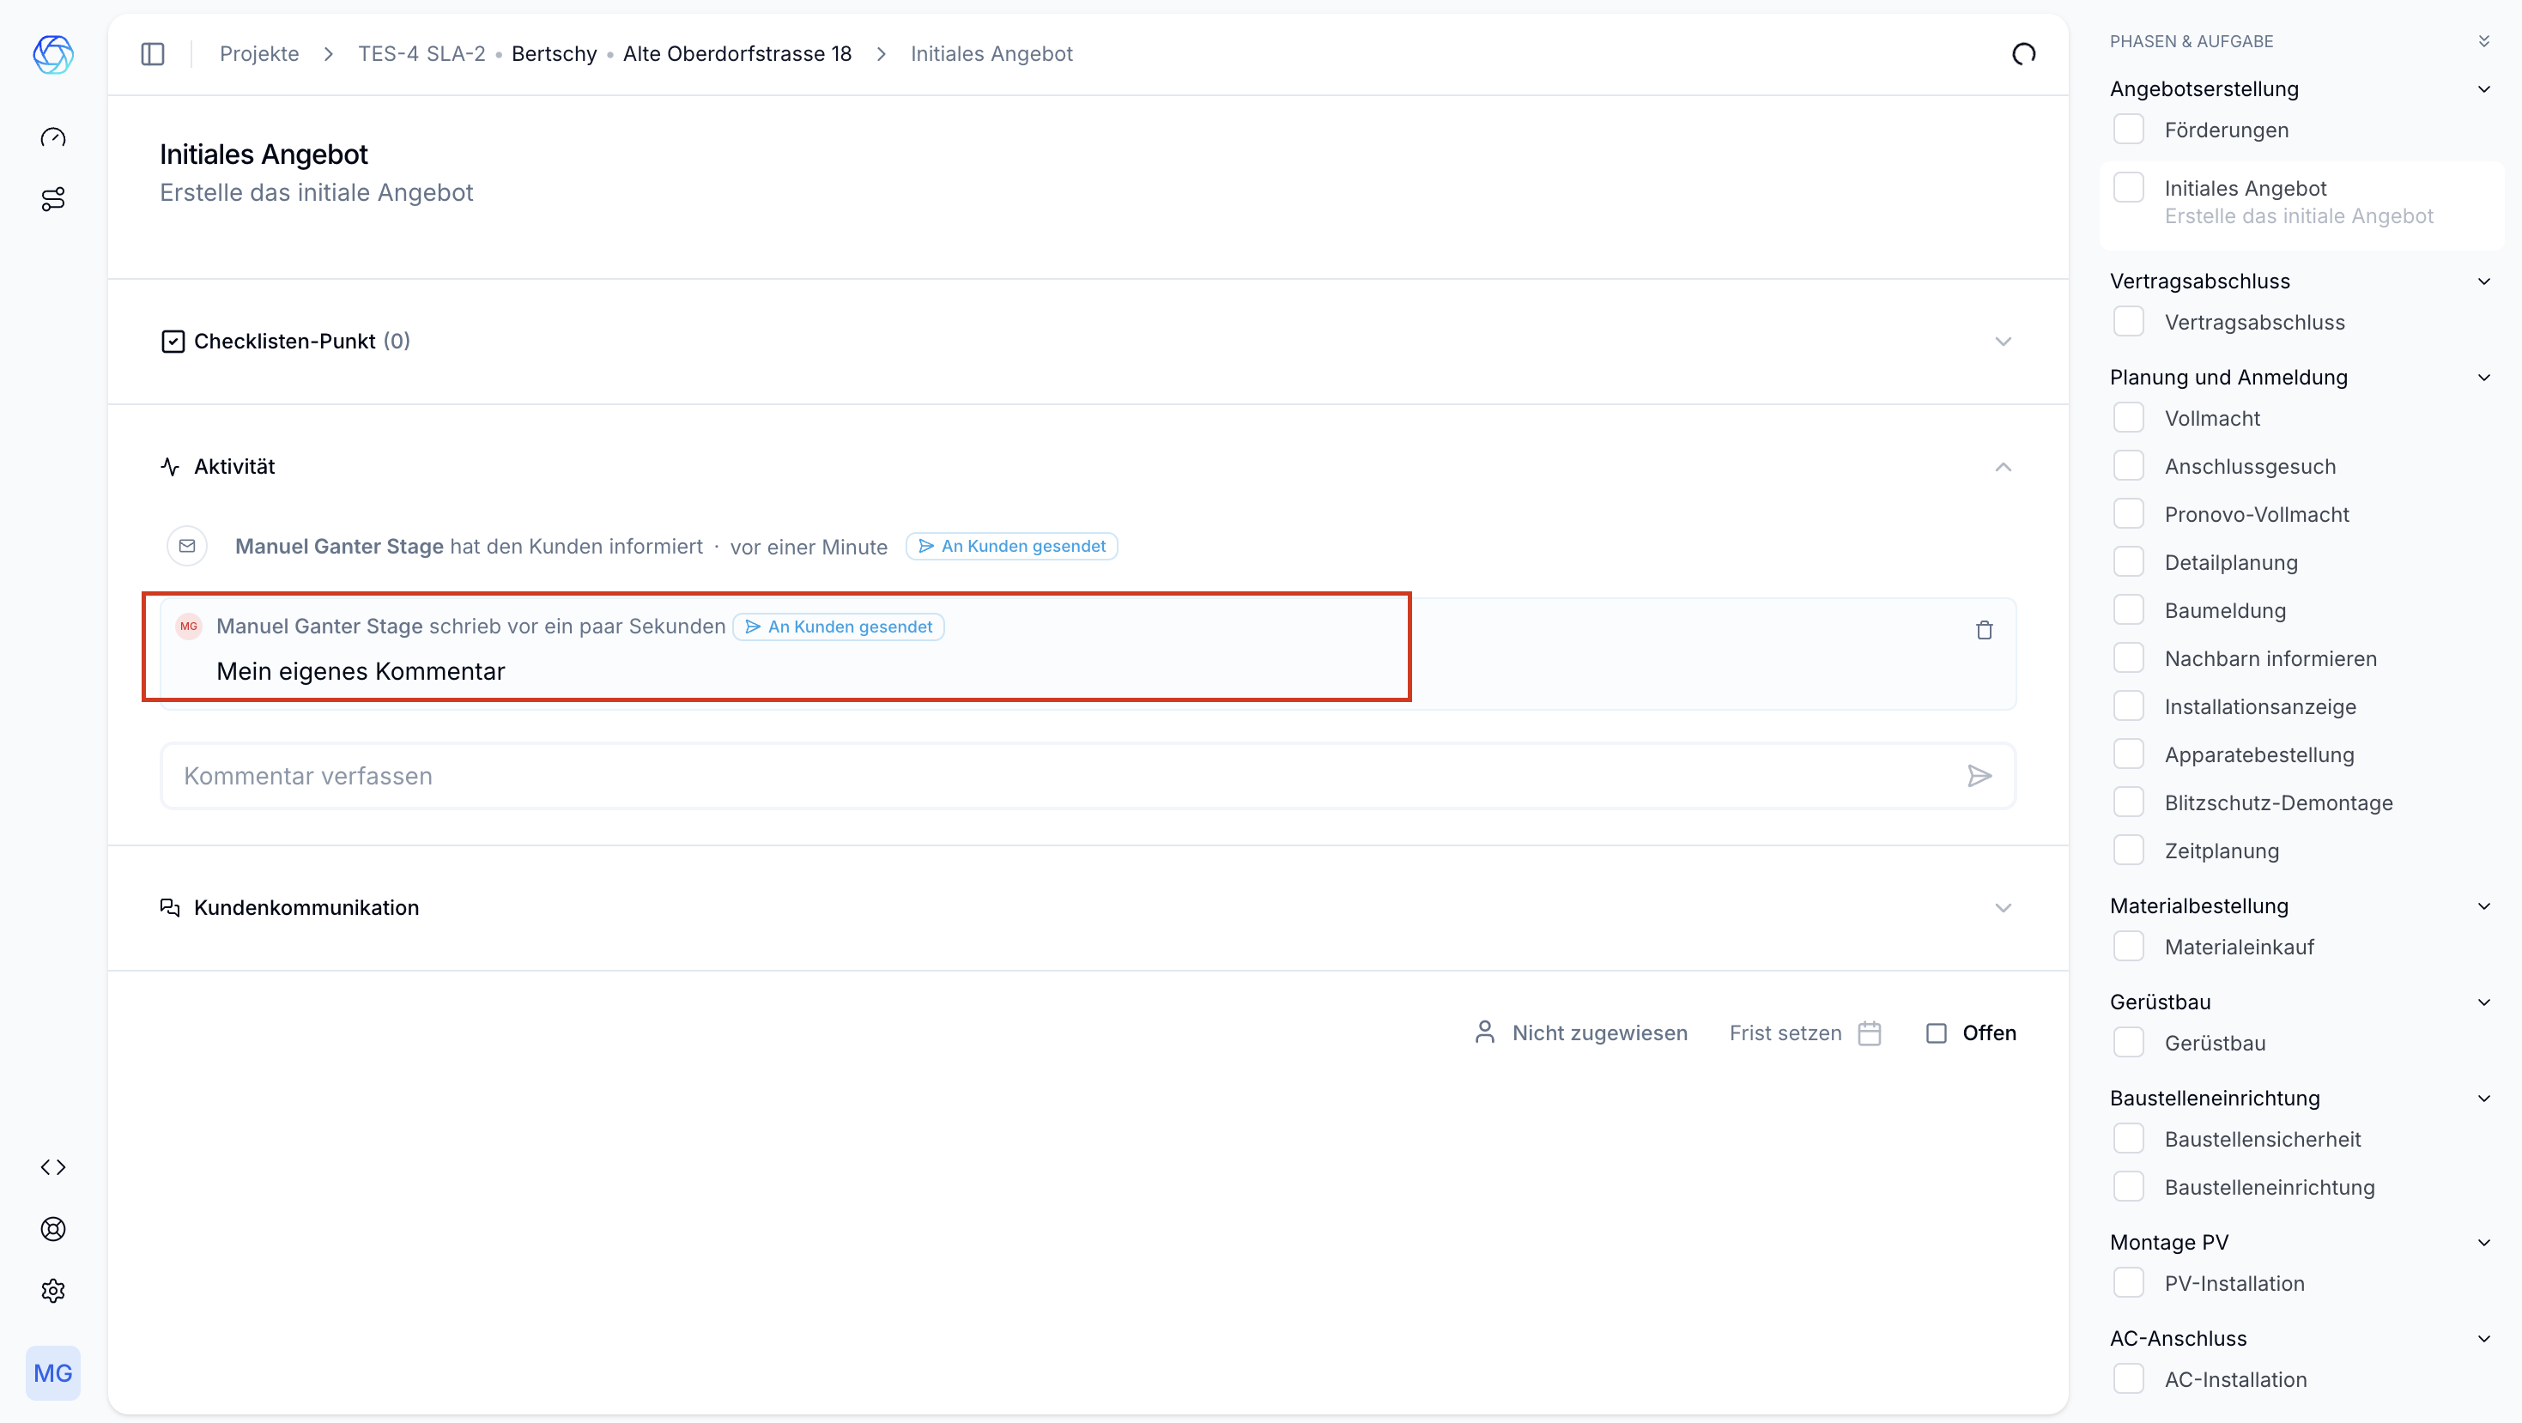The width and height of the screenshot is (2522, 1423).
Task: Collapse the Planung und Anmeldung phase
Action: coord(2483,378)
